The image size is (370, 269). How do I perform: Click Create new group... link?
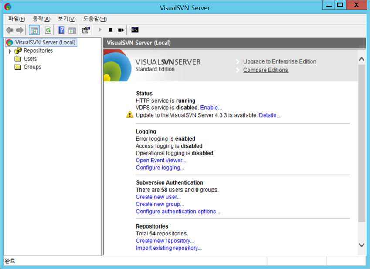click(160, 205)
